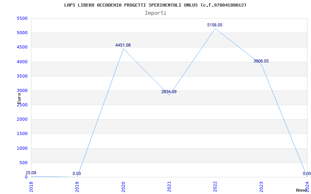Screen dimensions: 311x194
Task: Click x-axis year 2022
Action: pos(215,187)
